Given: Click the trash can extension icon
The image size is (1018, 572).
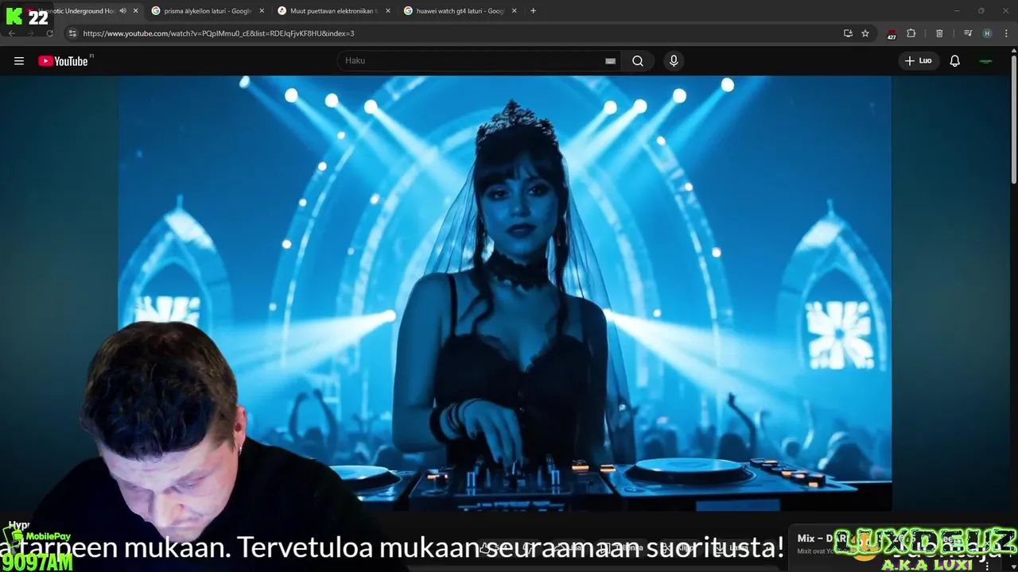Looking at the screenshot, I should pyautogui.click(x=939, y=33).
